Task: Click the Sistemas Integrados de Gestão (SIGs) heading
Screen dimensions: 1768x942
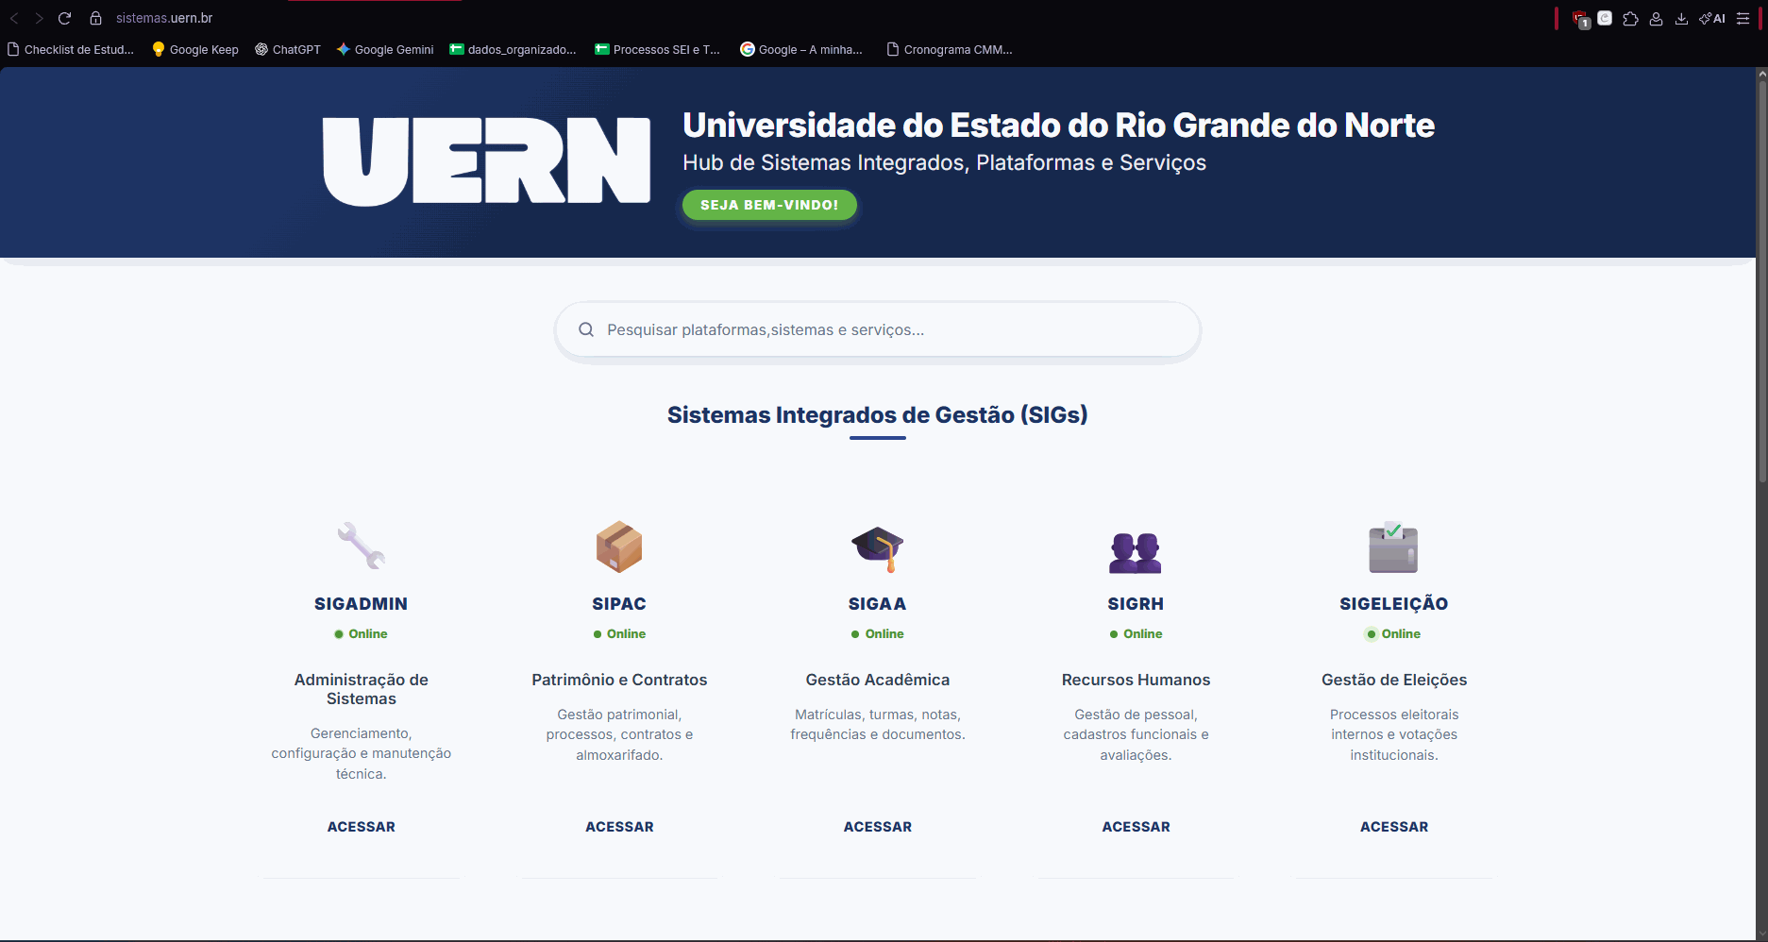Action: [878, 414]
